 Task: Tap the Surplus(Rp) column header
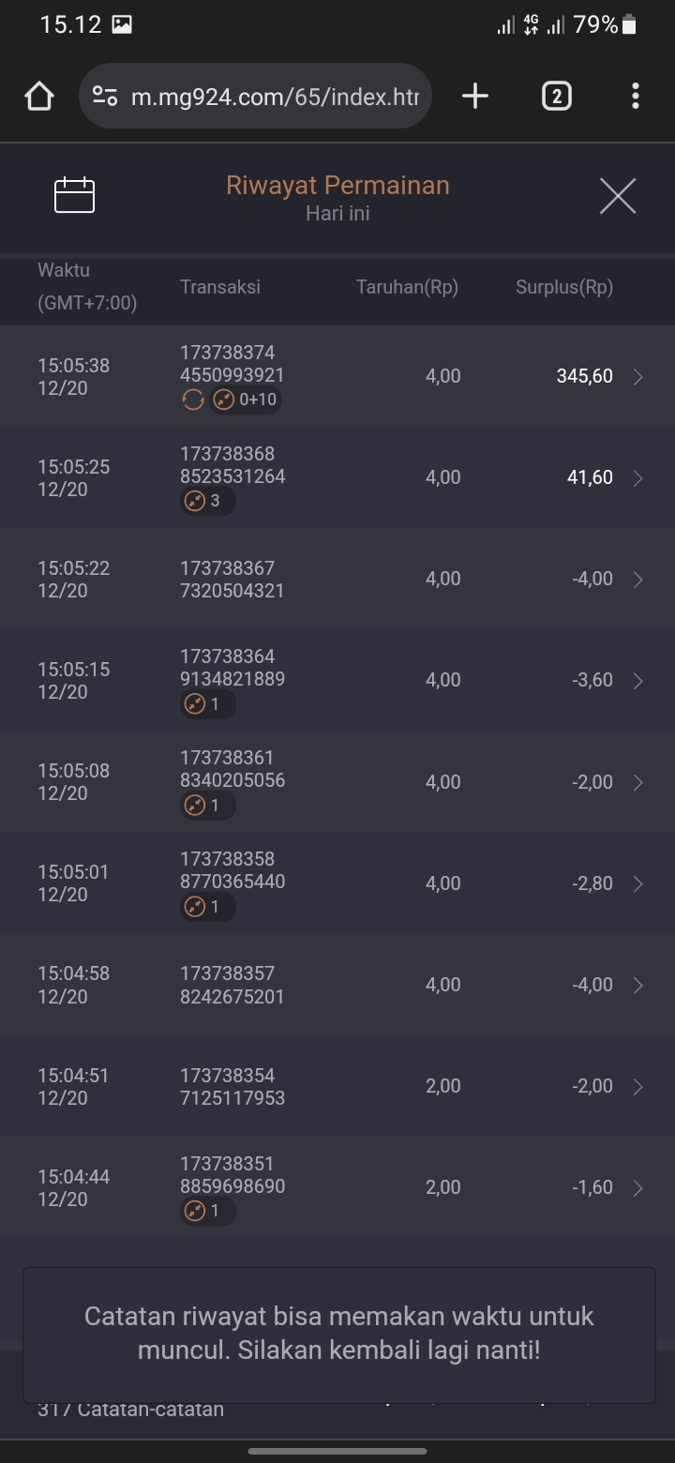pos(563,287)
